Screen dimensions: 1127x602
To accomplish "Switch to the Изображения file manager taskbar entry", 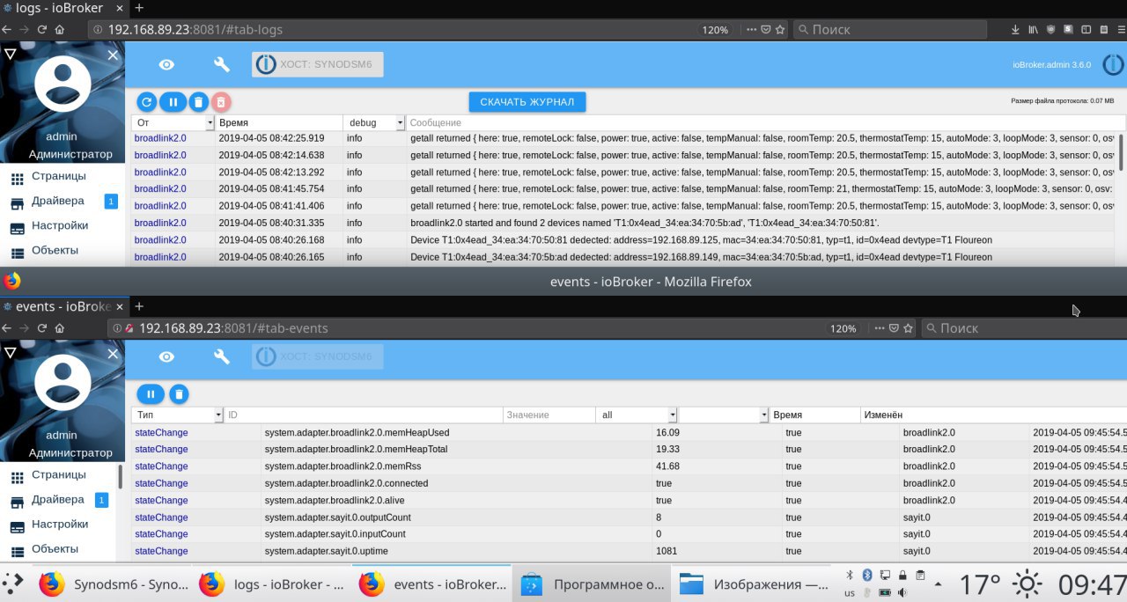I will tap(753, 584).
